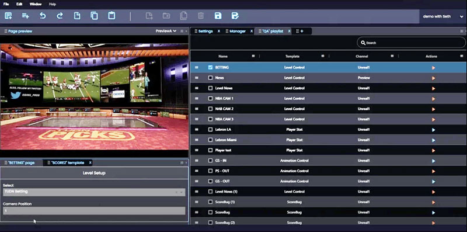Screen dimensions: 467x232
Task: Open the TUDN Betting select dropdown
Action: coord(94,192)
